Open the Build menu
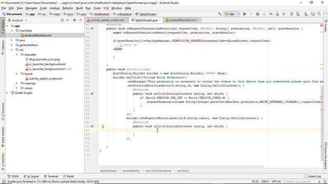328x184 pixels. pyautogui.click(x=79, y=8)
